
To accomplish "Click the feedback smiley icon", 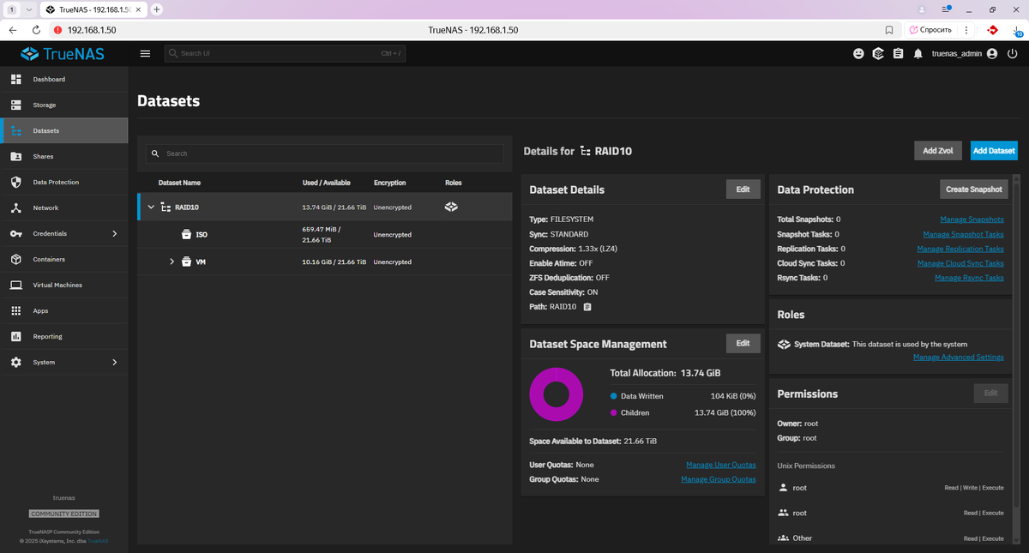I will [x=858, y=53].
